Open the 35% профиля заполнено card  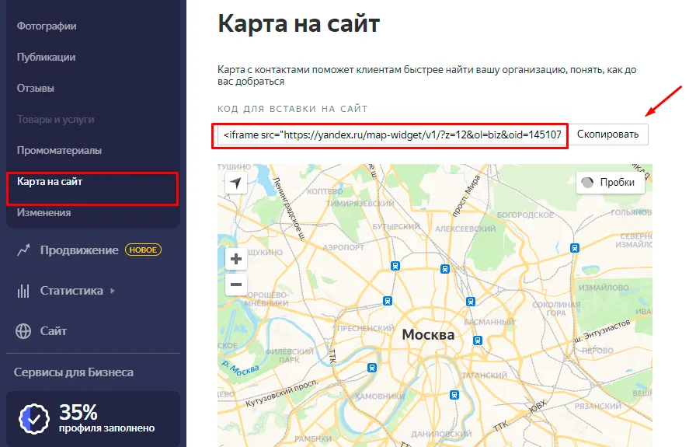(93, 419)
